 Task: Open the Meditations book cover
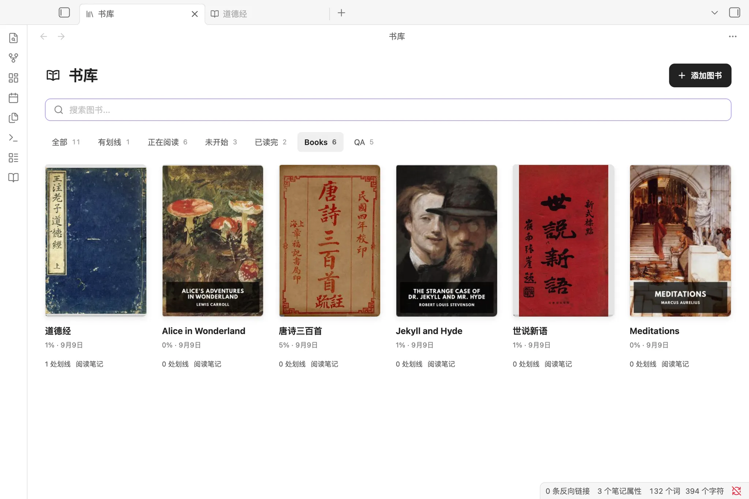pos(680,241)
